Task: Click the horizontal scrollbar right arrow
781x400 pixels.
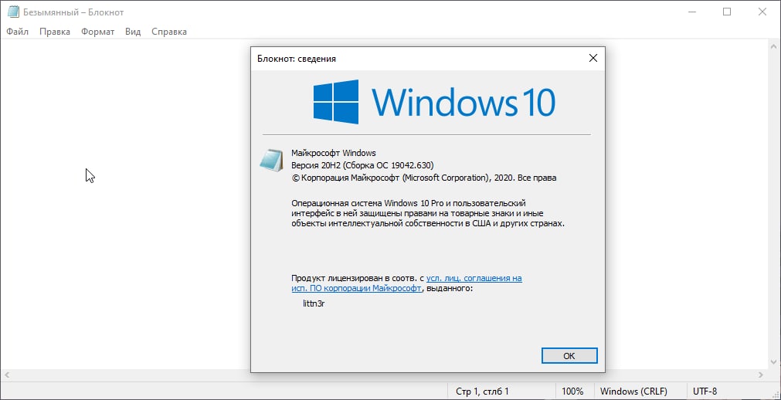Action: click(761, 375)
